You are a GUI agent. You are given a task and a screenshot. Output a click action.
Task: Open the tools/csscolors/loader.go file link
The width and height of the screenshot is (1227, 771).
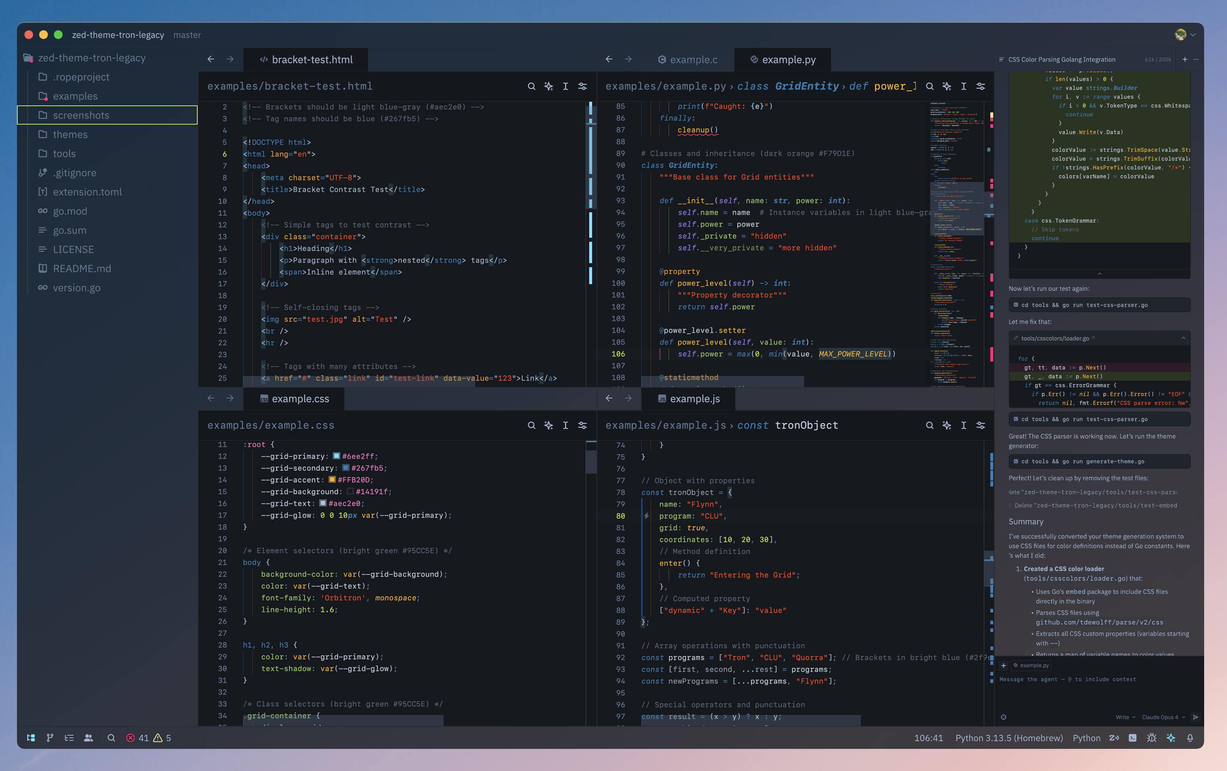[1055, 338]
